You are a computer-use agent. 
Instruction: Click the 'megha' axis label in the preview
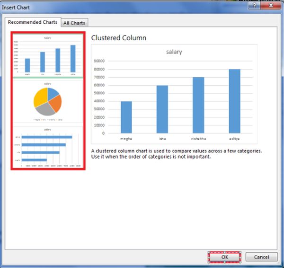tap(126, 138)
